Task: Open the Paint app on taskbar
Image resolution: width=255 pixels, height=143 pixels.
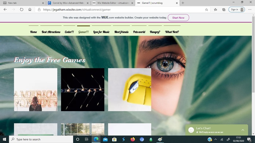Action: [x=160, y=140]
